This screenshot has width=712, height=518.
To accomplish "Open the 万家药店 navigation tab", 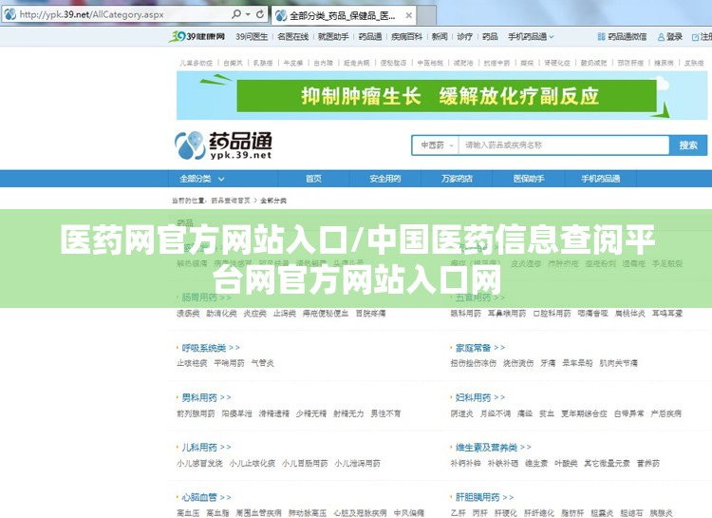I will [457, 179].
